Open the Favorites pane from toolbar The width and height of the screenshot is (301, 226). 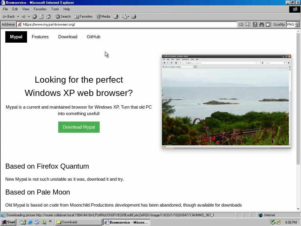tap(83, 16)
